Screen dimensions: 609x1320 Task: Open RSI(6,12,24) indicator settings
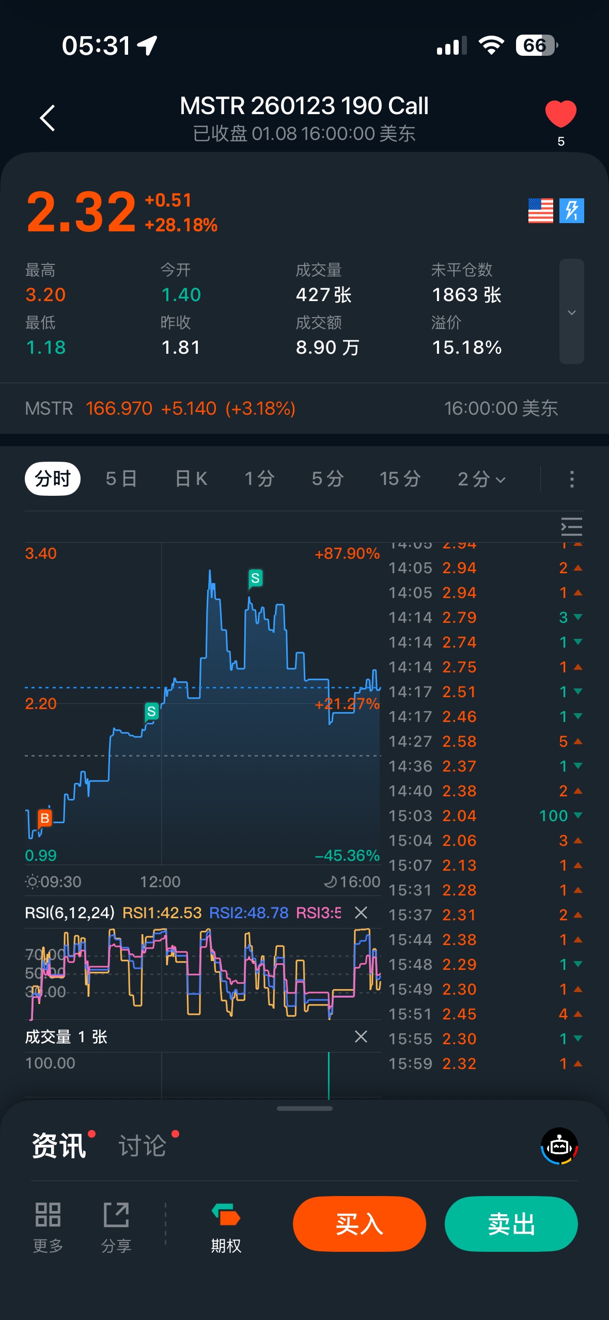70,913
